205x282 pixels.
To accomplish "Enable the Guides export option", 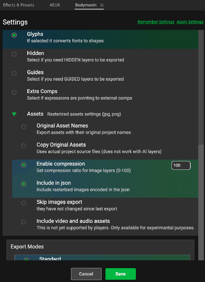I will point(14,73).
